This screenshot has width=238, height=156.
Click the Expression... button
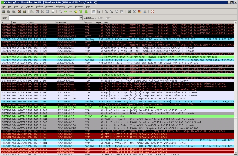point(90,18)
